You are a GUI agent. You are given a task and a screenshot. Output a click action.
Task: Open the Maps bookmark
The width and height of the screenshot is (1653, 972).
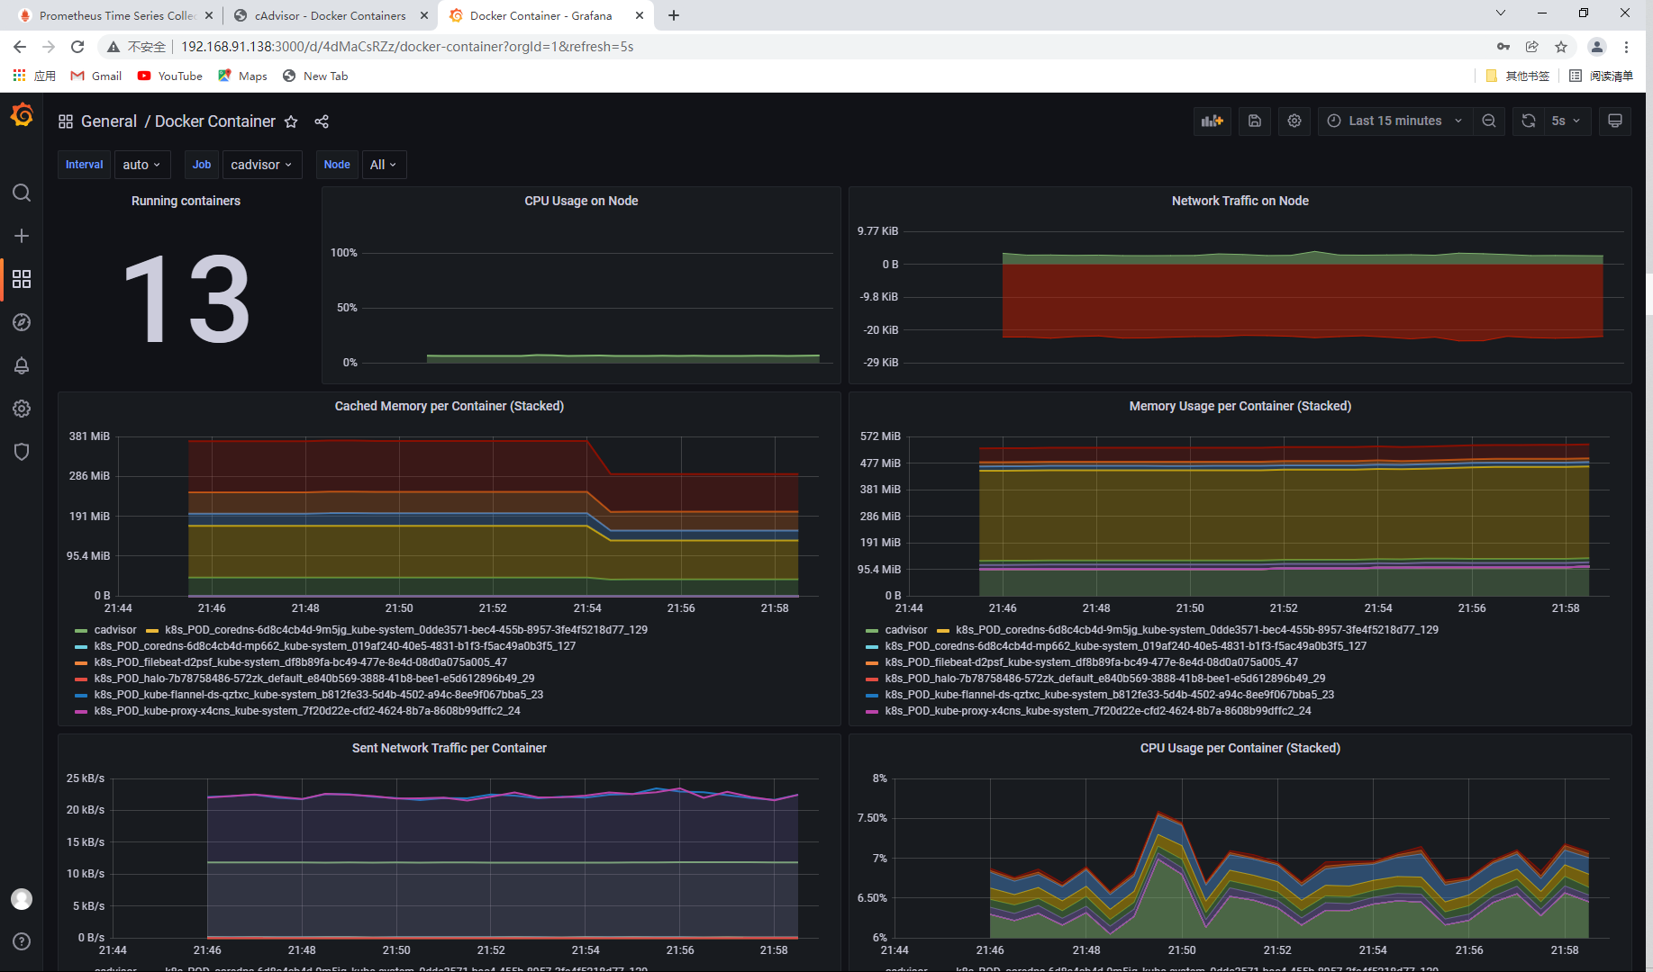point(242,76)
